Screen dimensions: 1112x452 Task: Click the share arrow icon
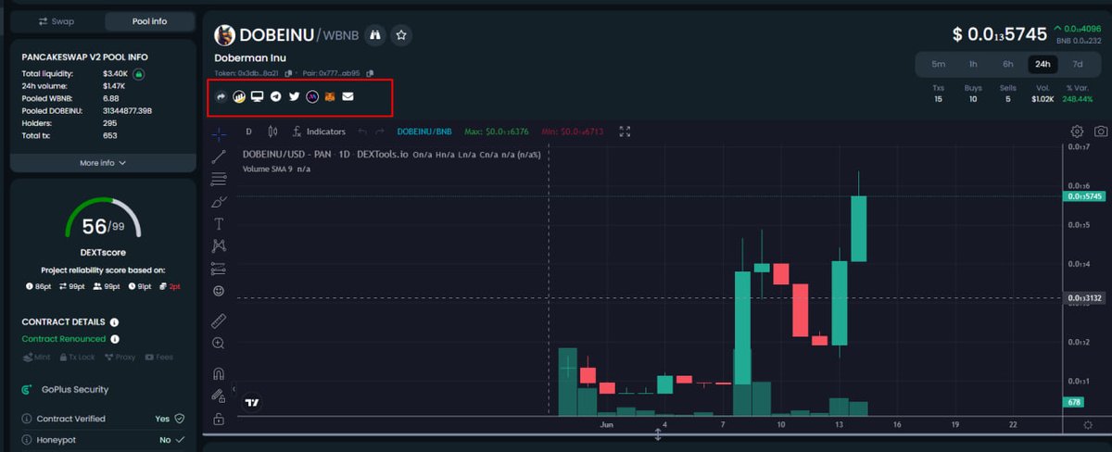click(x=221, y=96)
